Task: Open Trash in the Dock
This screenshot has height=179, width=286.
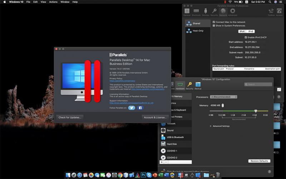Action: [x=218, y=175]
